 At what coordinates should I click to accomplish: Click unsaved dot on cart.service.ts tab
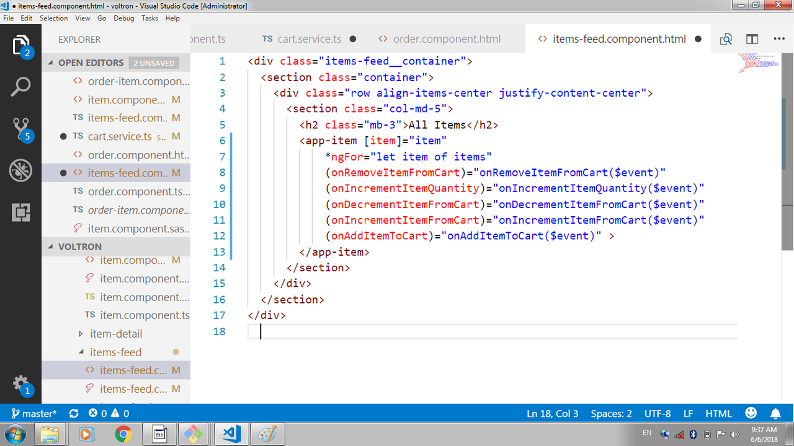pyautogui.click(x=353, y=39)
